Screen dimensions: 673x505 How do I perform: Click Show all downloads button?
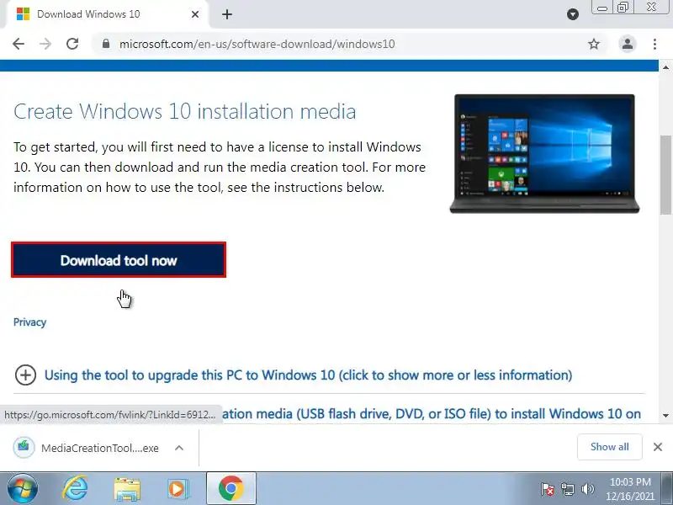point(609,447)
